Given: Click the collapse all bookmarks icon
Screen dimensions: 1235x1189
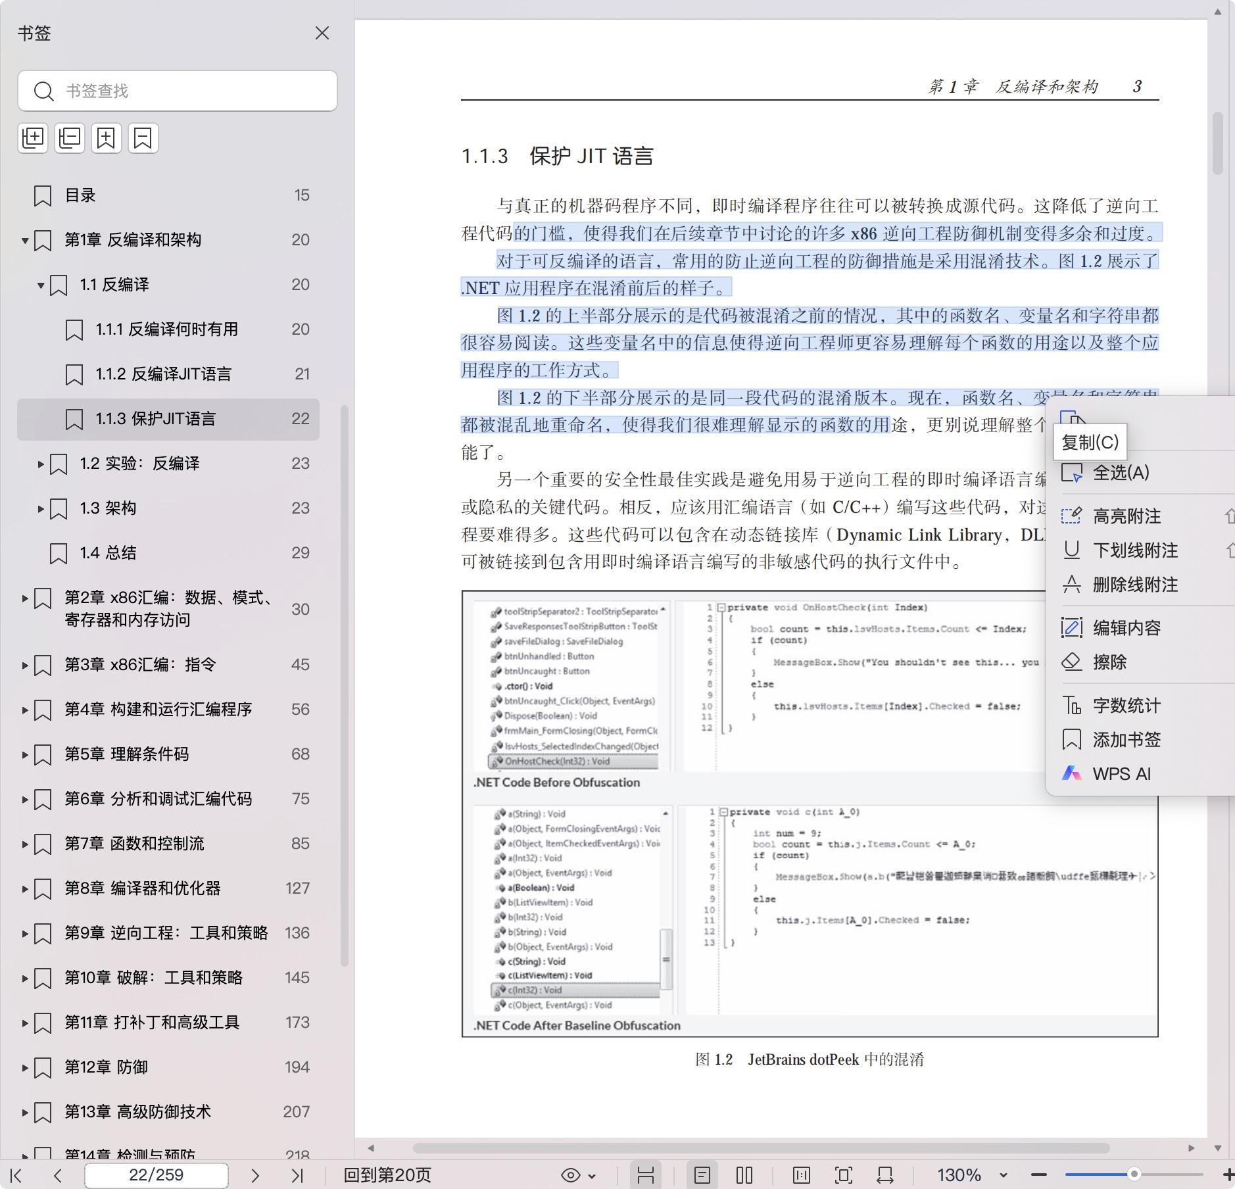Looking at the screenshot, I should (x=70, y=138).
